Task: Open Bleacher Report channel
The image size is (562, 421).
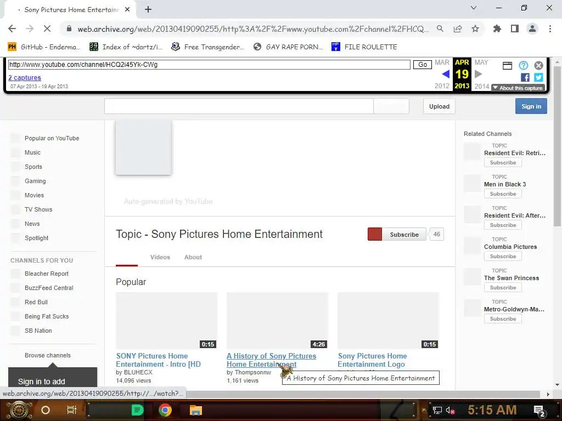Action: (x=47, y=274)
